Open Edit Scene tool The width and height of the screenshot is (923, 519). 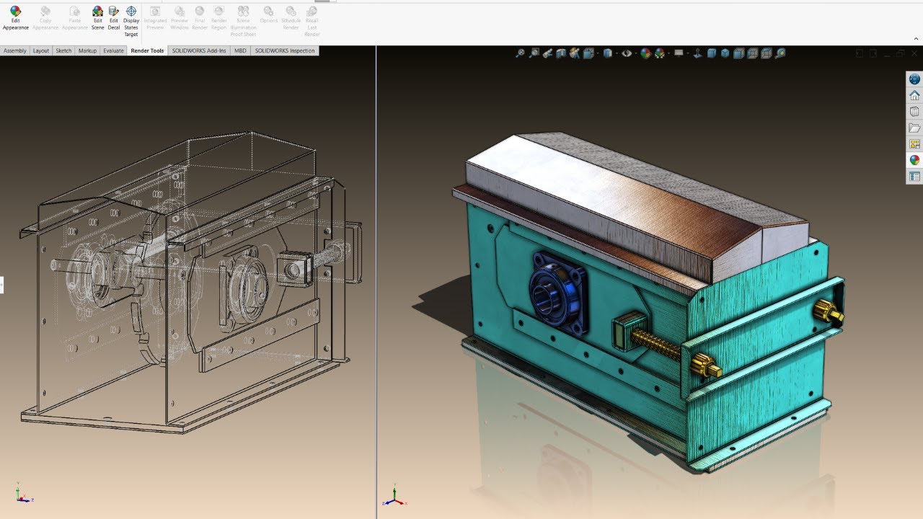click(97, 19)
